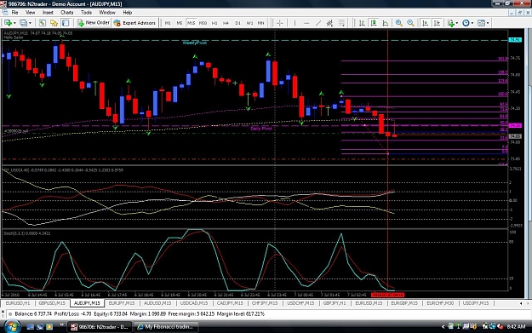The image size is (532, 333).
Task: Set timeframe to H1
Action: [215, 23]
